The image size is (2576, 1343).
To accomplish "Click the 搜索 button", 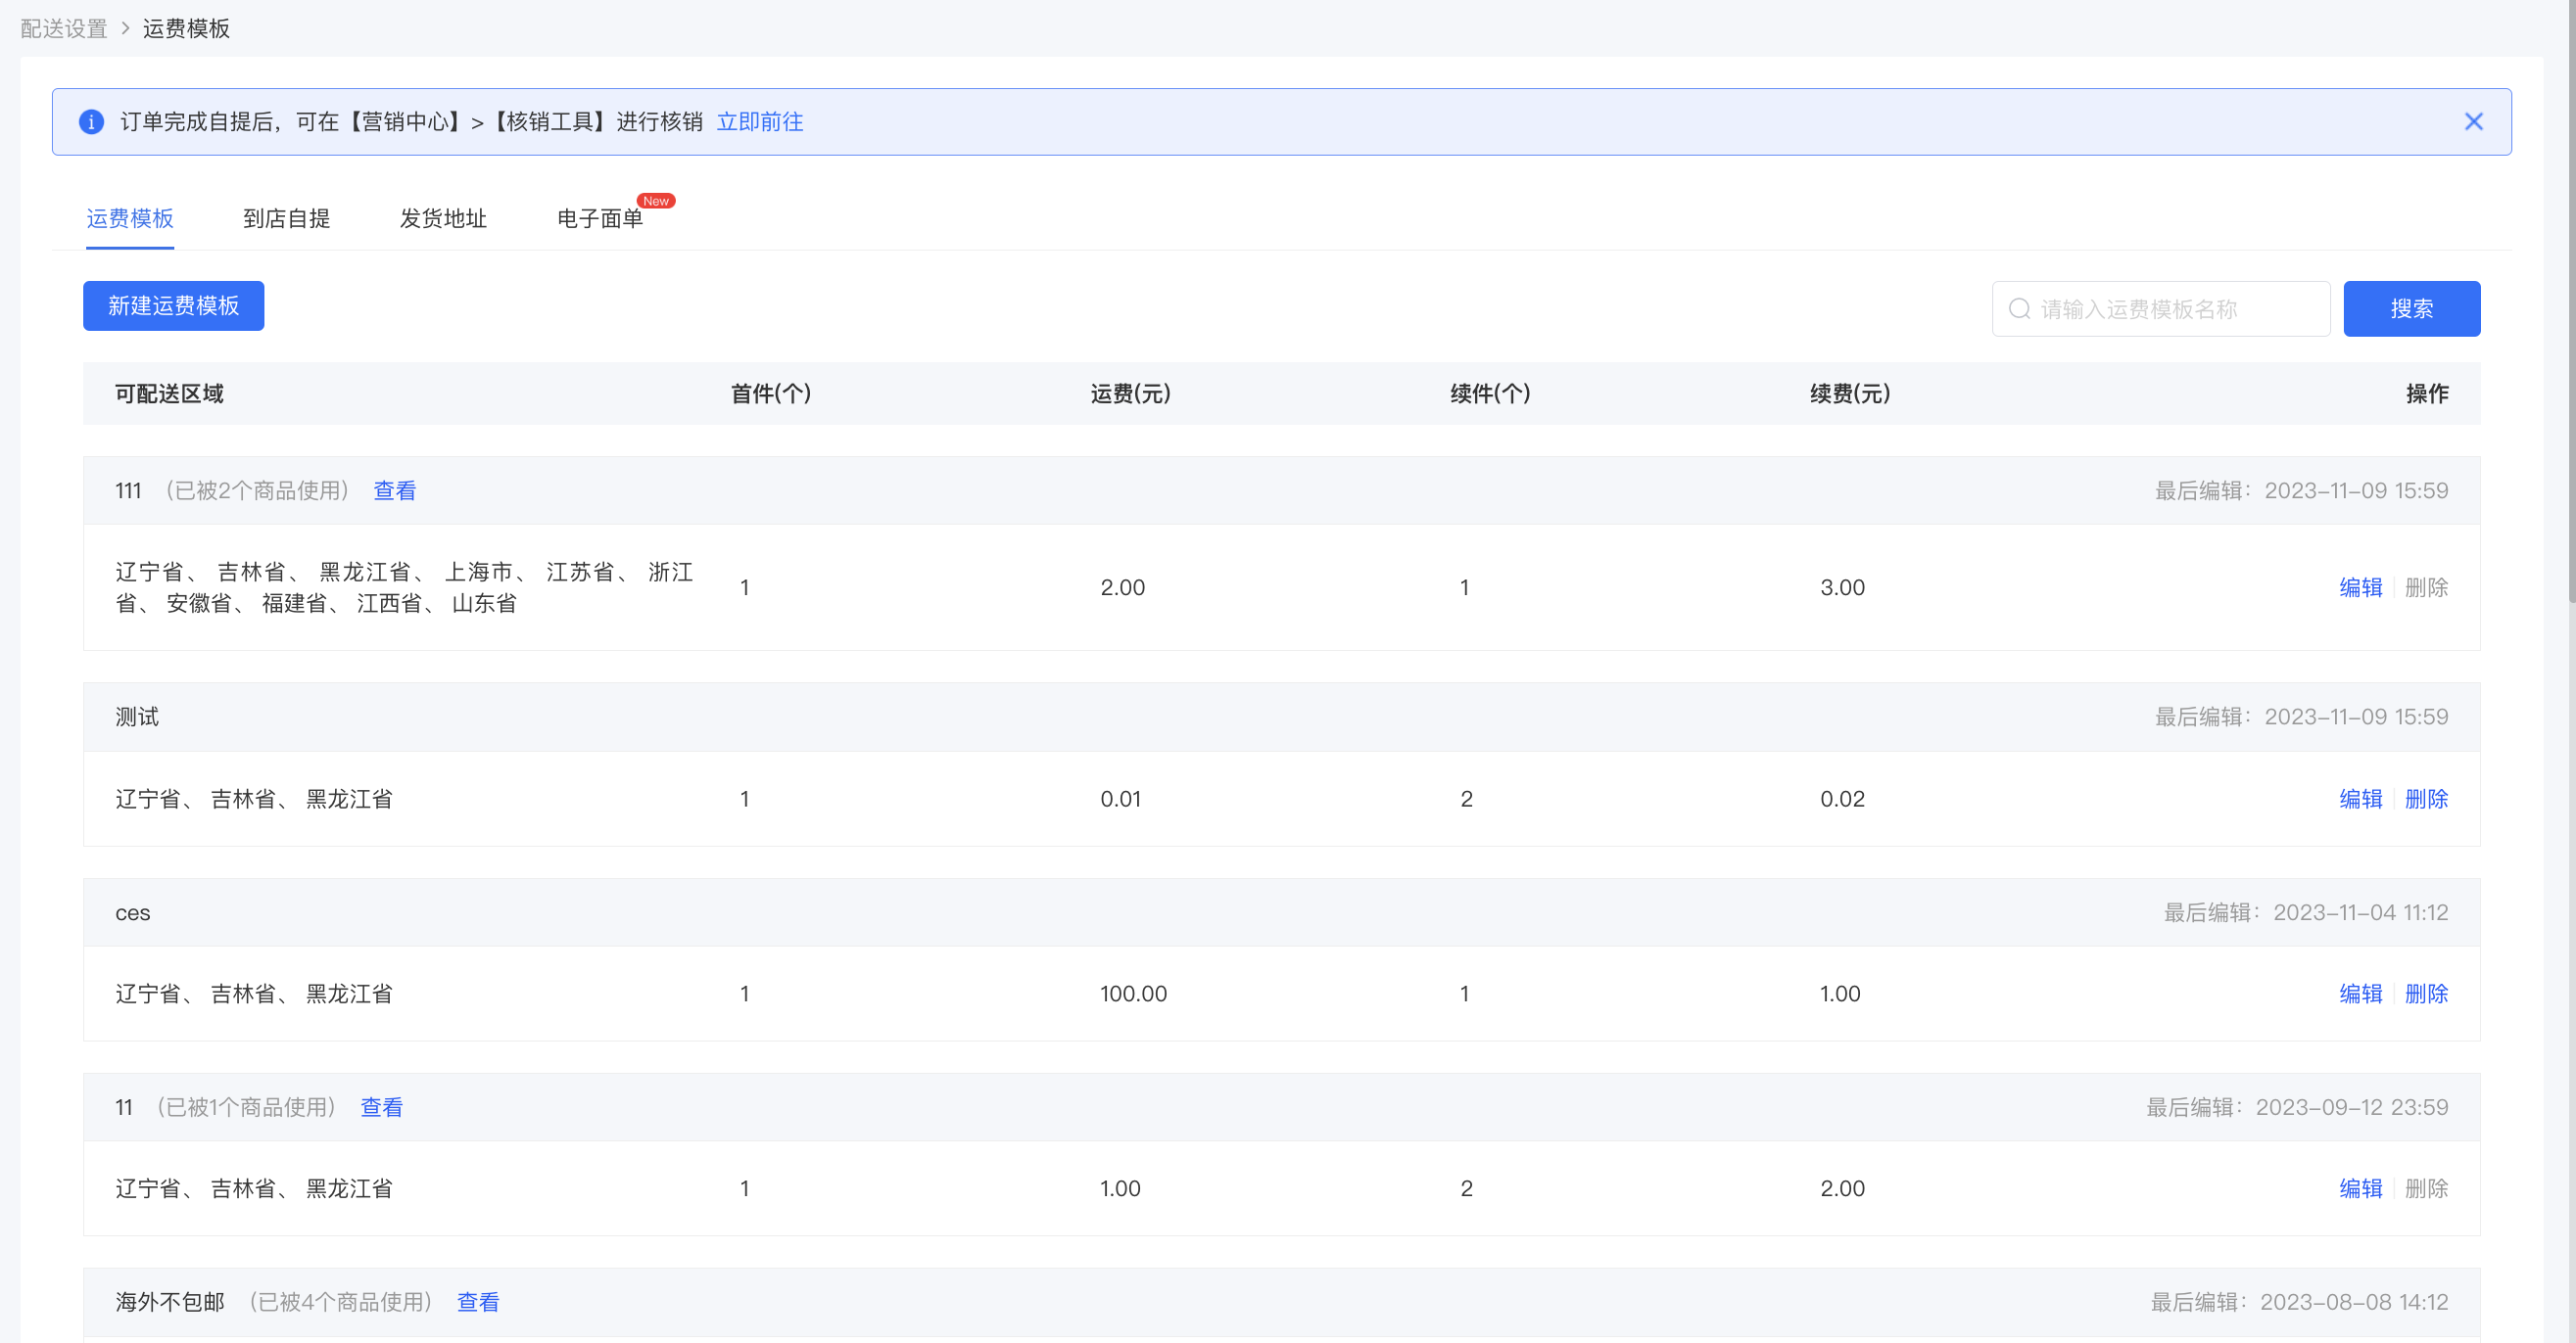I will click(2411, 308).
